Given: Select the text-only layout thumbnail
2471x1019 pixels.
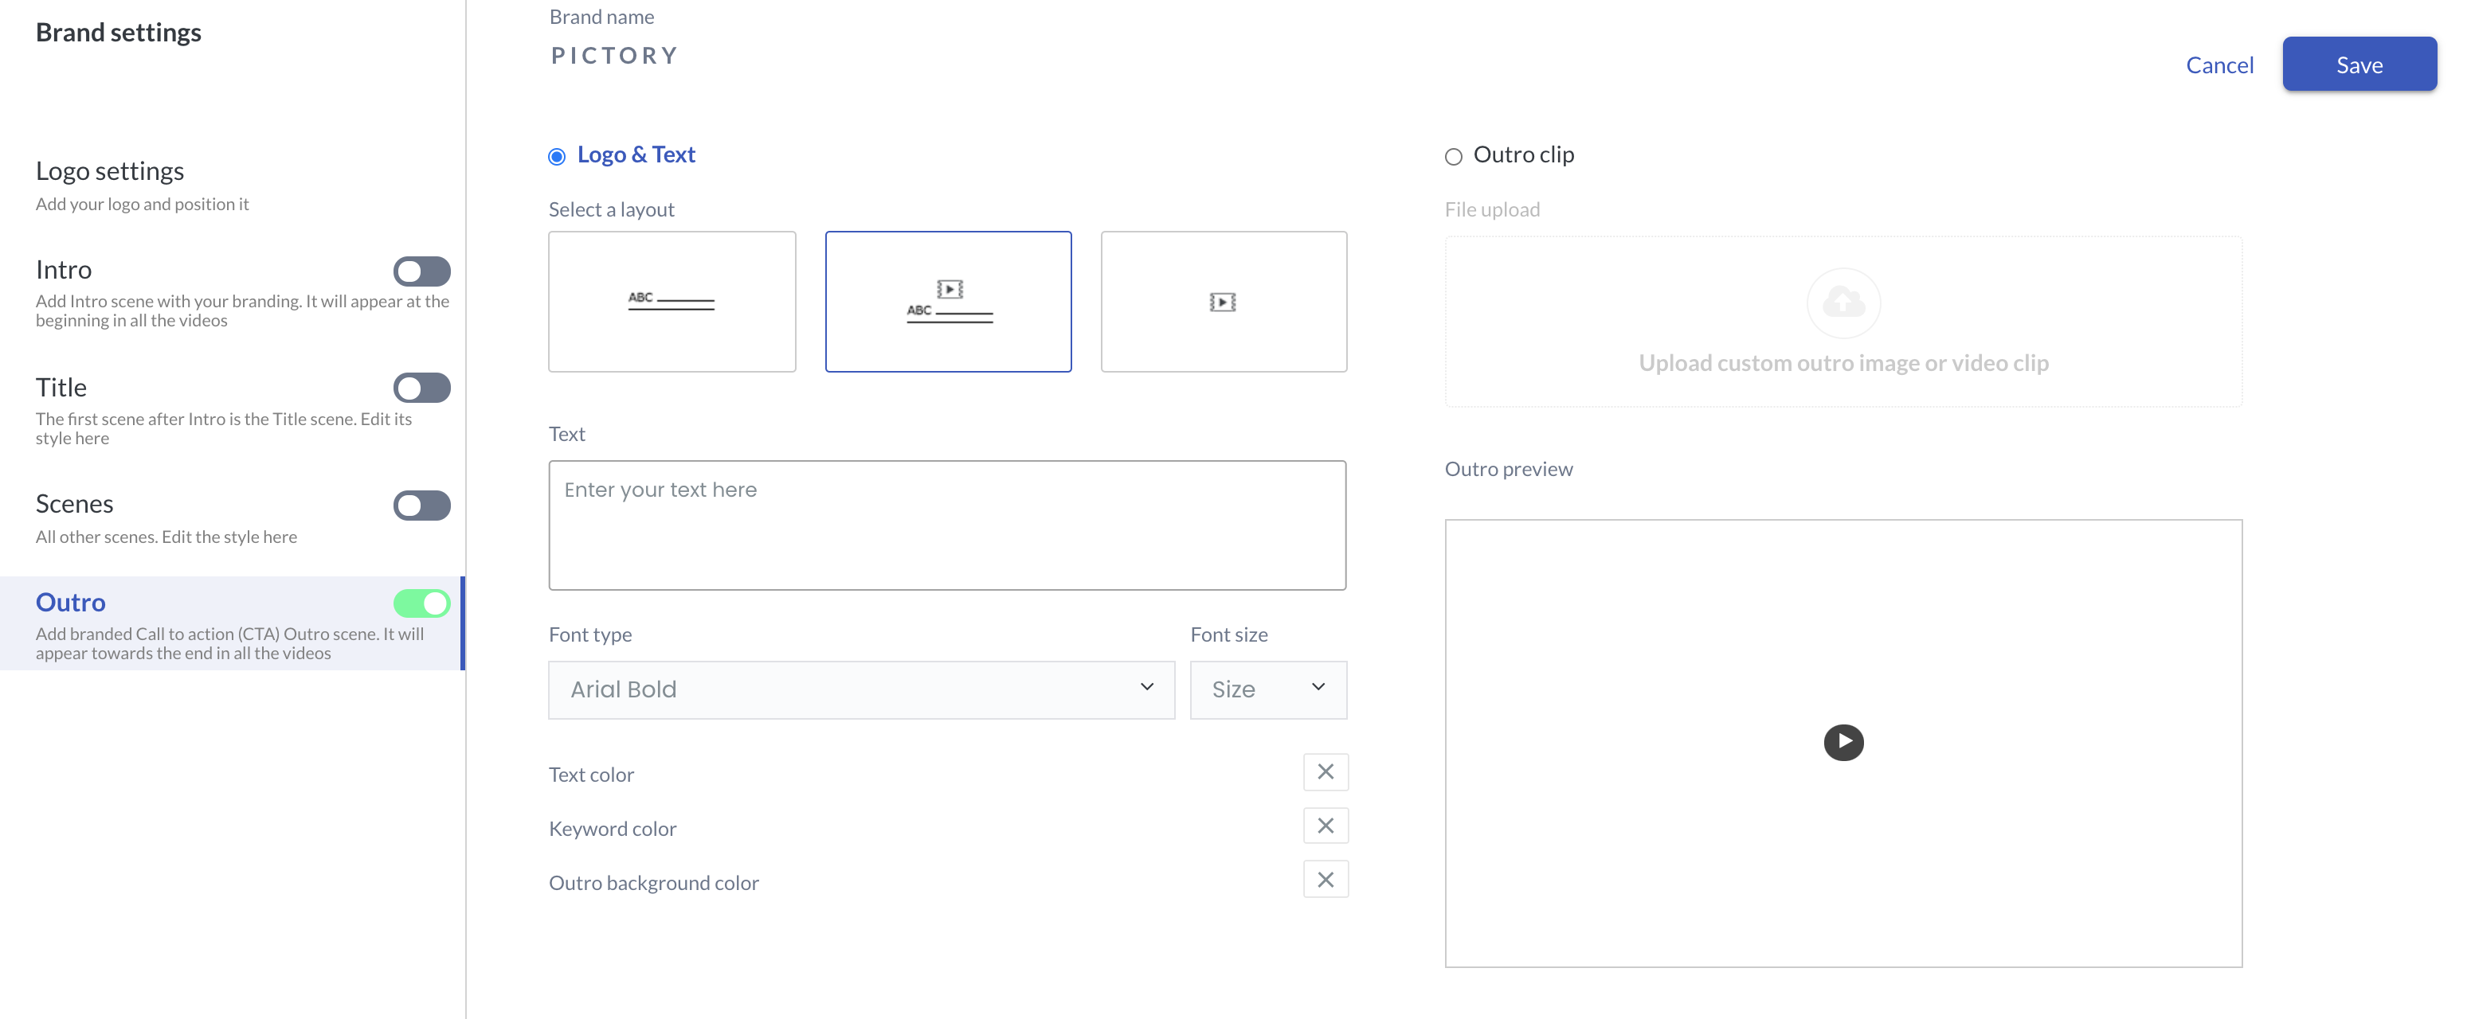Looking at the screenshot, I should tap(672, 301).
